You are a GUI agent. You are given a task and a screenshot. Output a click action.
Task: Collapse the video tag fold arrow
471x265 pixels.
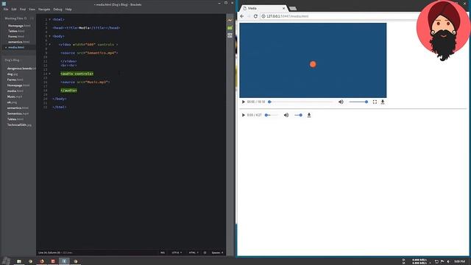pos(50,44)
